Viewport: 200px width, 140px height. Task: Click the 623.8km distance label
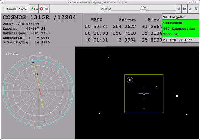(12, 54)
